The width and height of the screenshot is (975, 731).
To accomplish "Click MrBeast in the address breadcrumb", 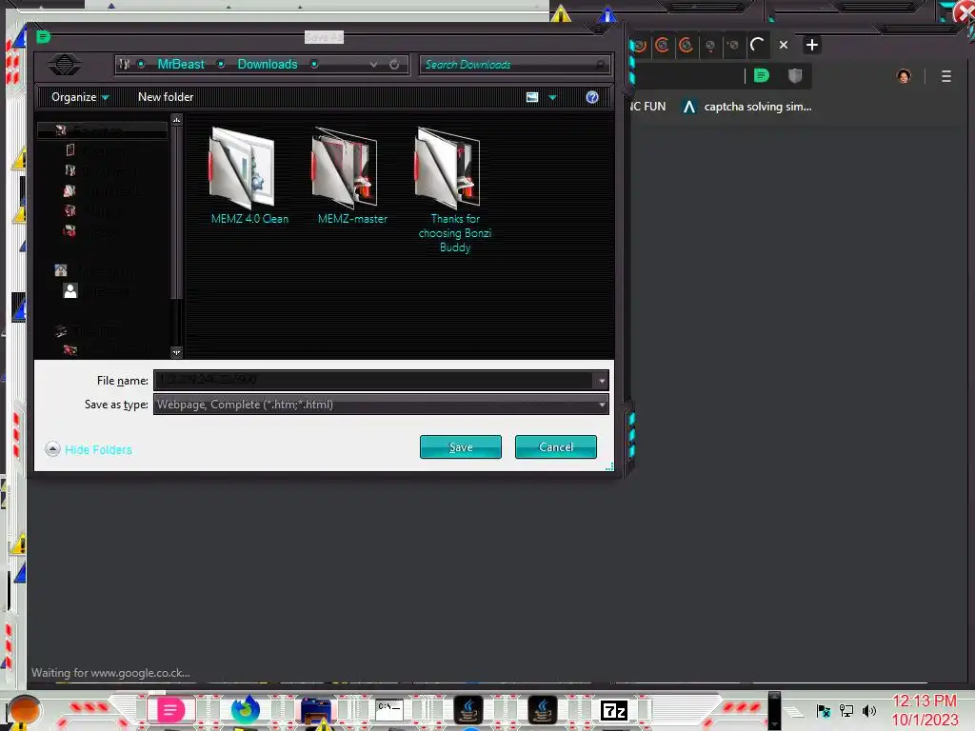I will pyautogui.click(x=180, y=64).
